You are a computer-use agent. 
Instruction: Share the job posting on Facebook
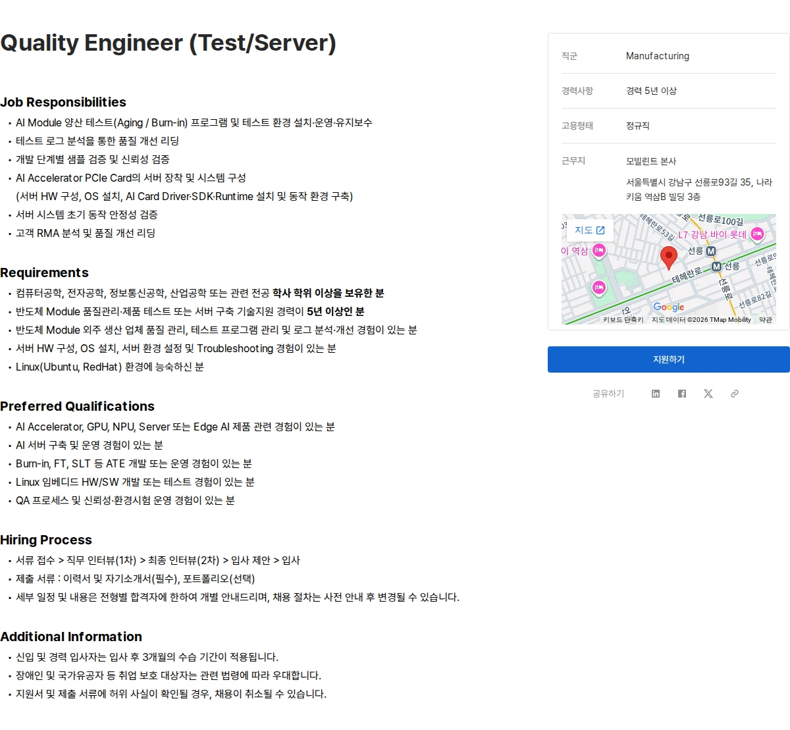click(682, 394)
